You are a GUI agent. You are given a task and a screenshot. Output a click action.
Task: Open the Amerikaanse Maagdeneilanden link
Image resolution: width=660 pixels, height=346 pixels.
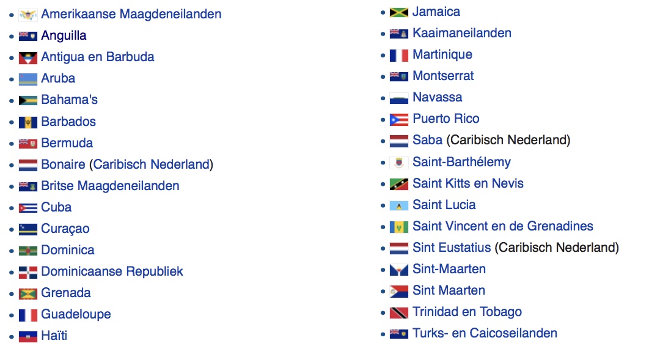pos(131,14)
